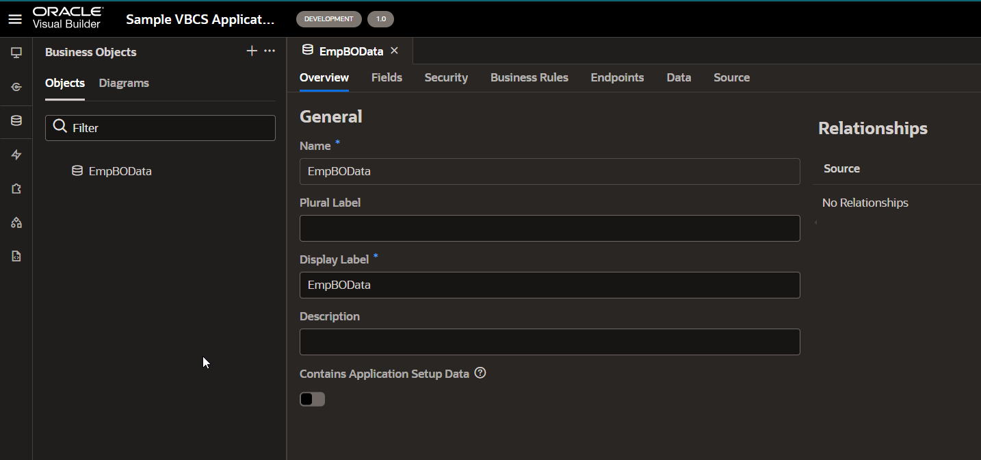Click the Business Objects panel title
This screenshot has height=460, width=981.
click(91, 52)
